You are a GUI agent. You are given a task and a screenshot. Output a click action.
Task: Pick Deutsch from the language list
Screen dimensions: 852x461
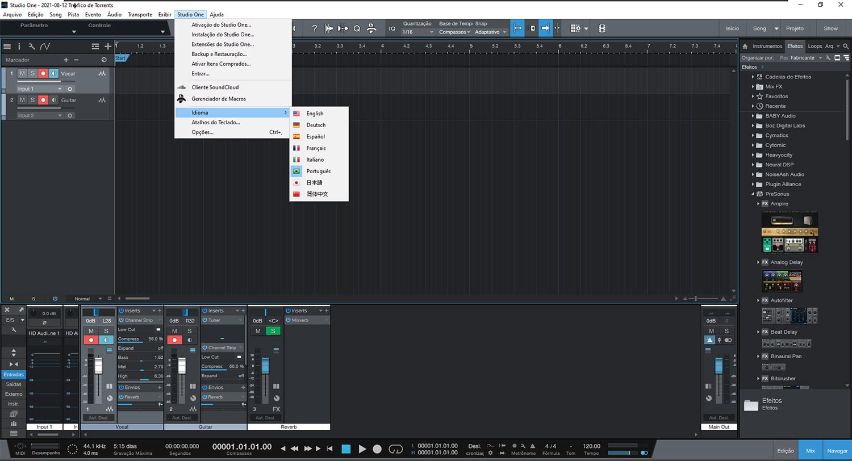[319, 125]
